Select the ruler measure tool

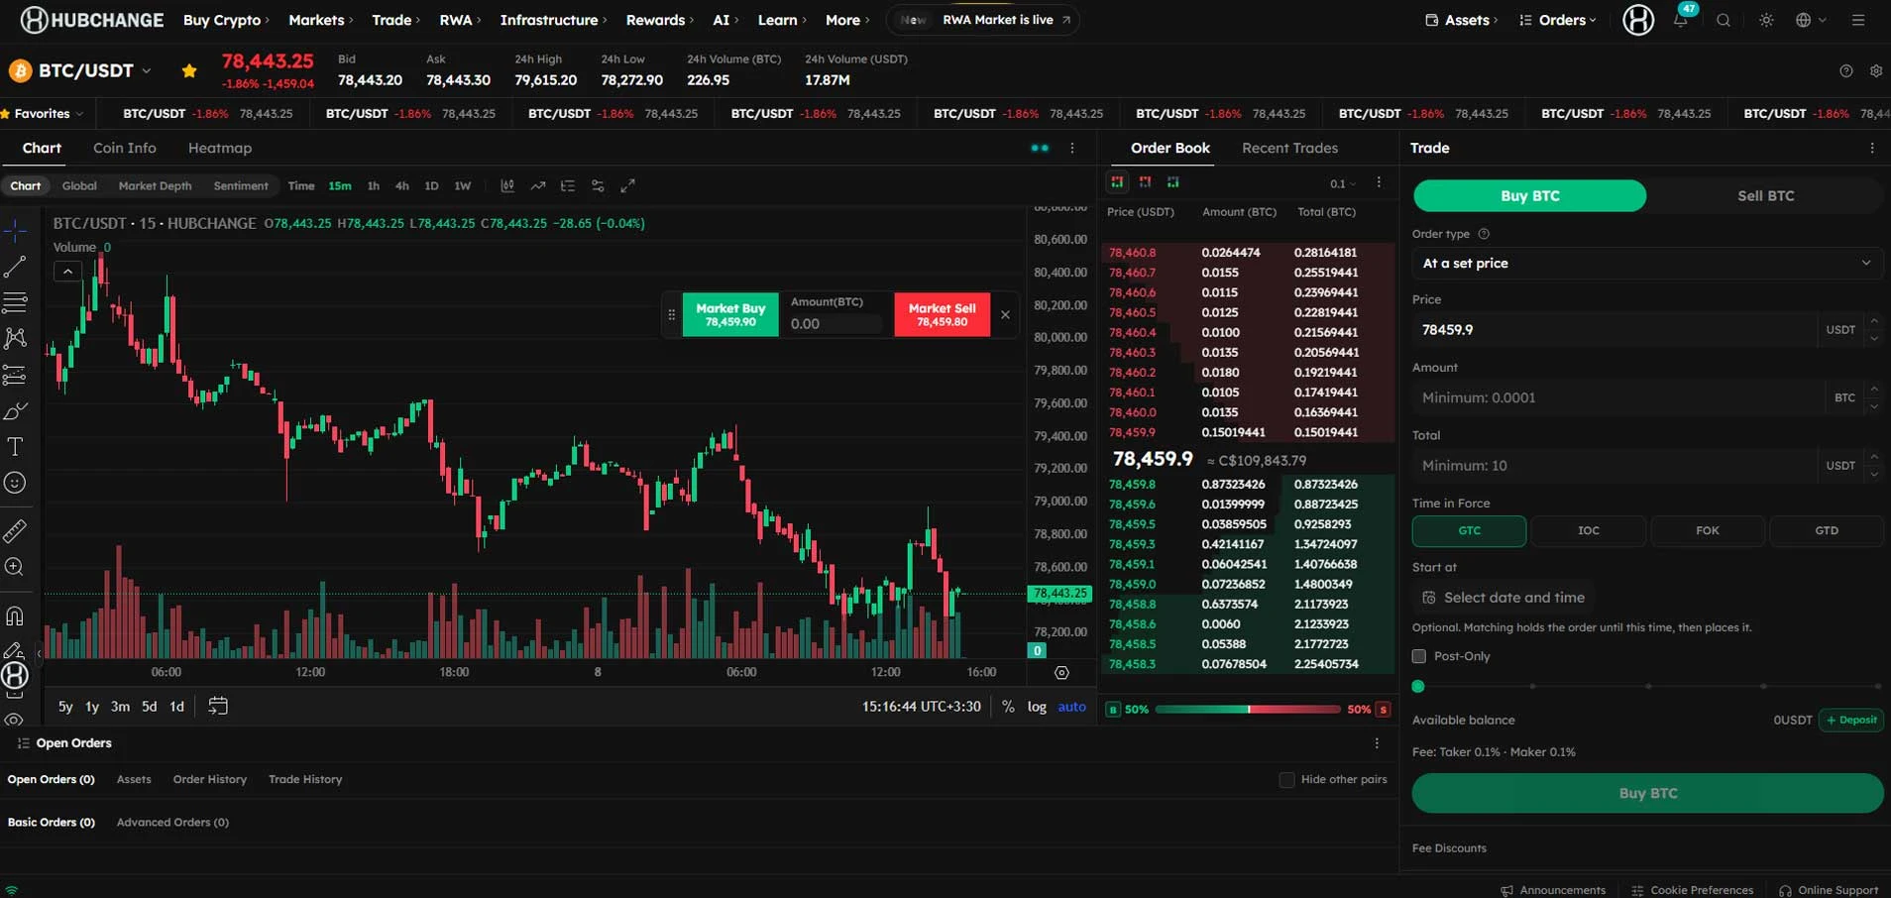(15, 531)
